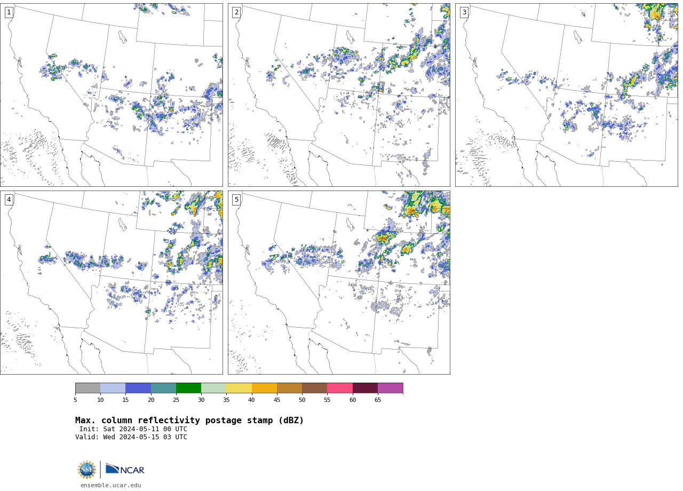Click the pale green 30-35 dBZ swatch
Image resolution: width=683 pixels, height=491 pixels.
(x=214, y=388)
